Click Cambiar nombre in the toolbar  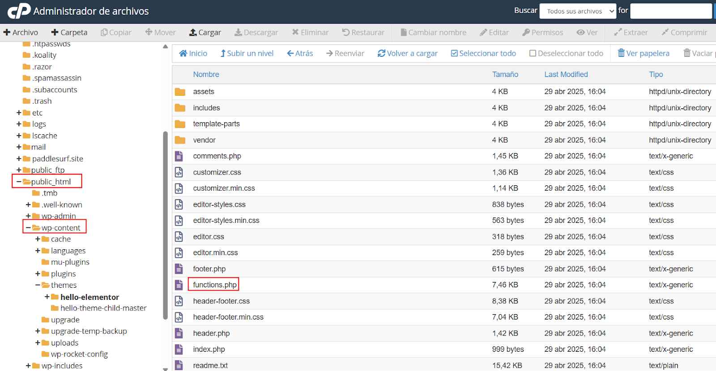(x=433, y=32)
